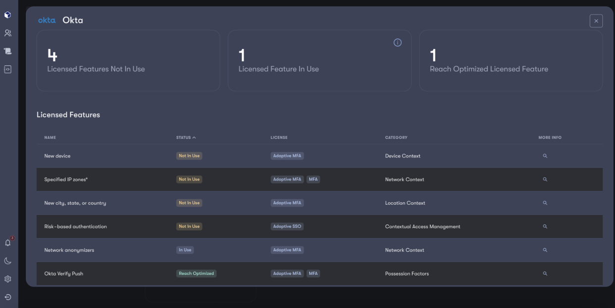Close the Okta dialog
615x308 pixels.
pyautogui.click(x=596, y=21)
